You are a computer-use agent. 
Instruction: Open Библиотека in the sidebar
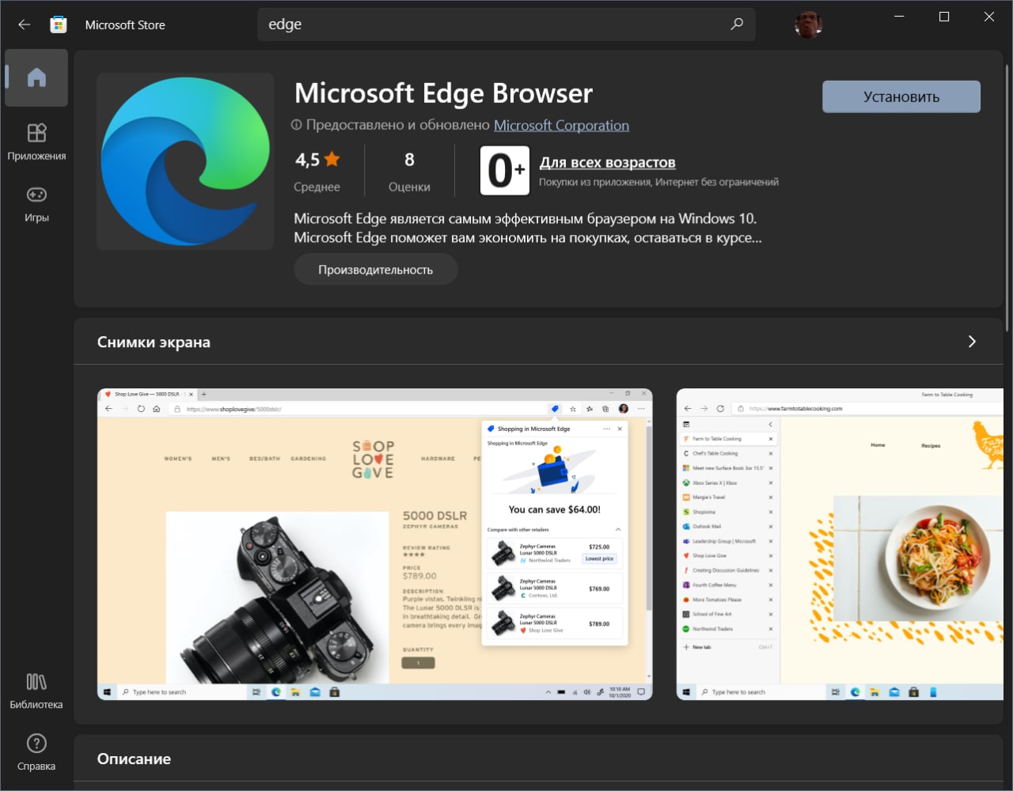tap(36, 691)
